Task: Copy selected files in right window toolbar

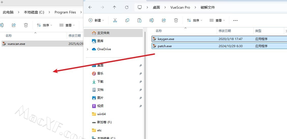Action: pos(127,20)
